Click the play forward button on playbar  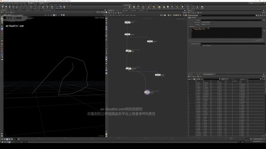click(x=9, y=139)
